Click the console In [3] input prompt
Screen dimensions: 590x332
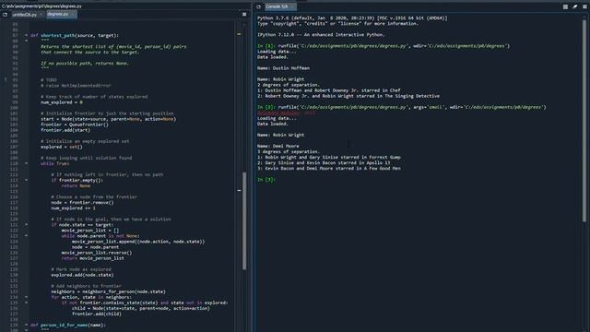click(x=266, y=180)
